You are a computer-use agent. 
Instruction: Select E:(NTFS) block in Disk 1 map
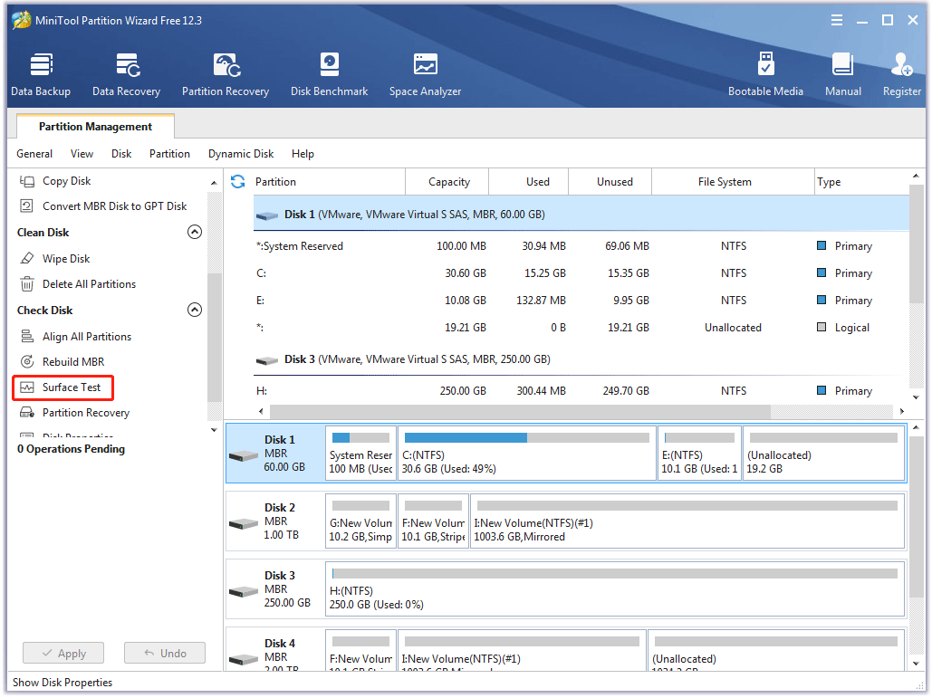pyautogui.click(x=699, y=454)
